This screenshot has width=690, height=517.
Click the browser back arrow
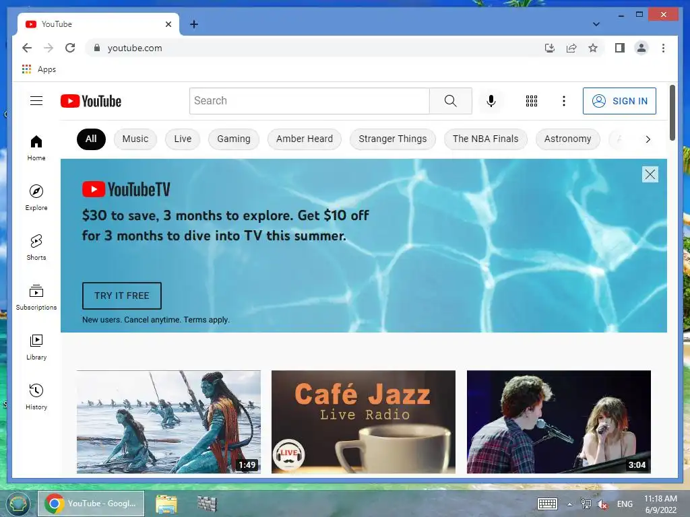coord(27,48)
